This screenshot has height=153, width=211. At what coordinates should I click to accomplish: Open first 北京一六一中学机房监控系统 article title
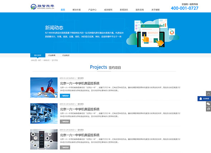tap(80, 83)
